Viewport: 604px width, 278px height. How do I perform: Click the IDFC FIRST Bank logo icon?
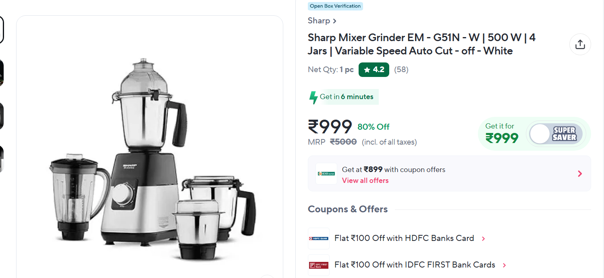318,265
